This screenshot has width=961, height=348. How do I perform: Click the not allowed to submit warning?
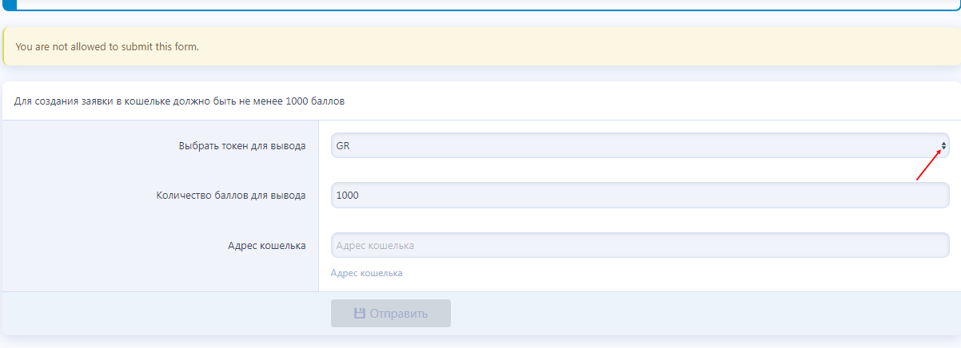107,46
